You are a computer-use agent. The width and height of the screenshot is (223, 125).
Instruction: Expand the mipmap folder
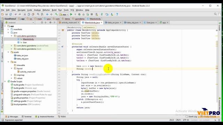pyautogui.click(x=11, y=75)
